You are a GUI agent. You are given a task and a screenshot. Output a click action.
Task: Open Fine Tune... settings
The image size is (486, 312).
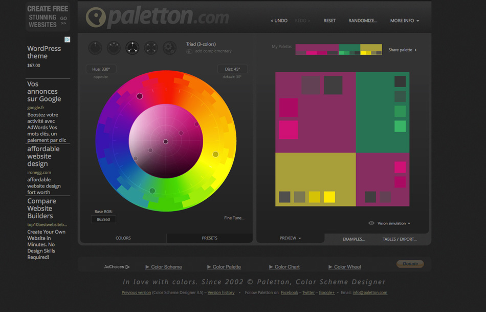click(234, 218)
